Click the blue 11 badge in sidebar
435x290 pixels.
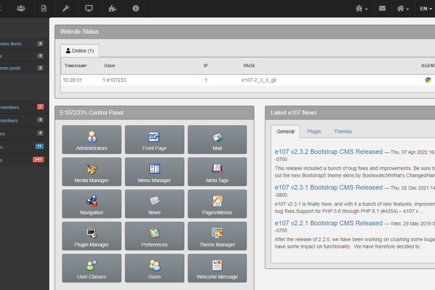click(x=40, y=146)
